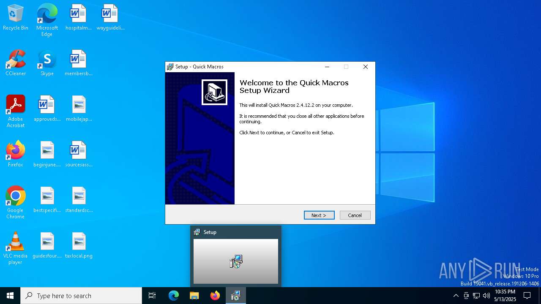This screenshot has height=304, width=541.
Task: Select membersb... Word document on desktop
Action: 78,63
